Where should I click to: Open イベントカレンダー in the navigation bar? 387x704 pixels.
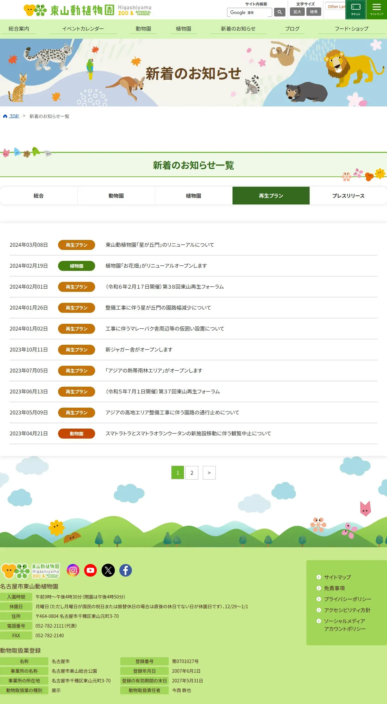pos(83,29)
